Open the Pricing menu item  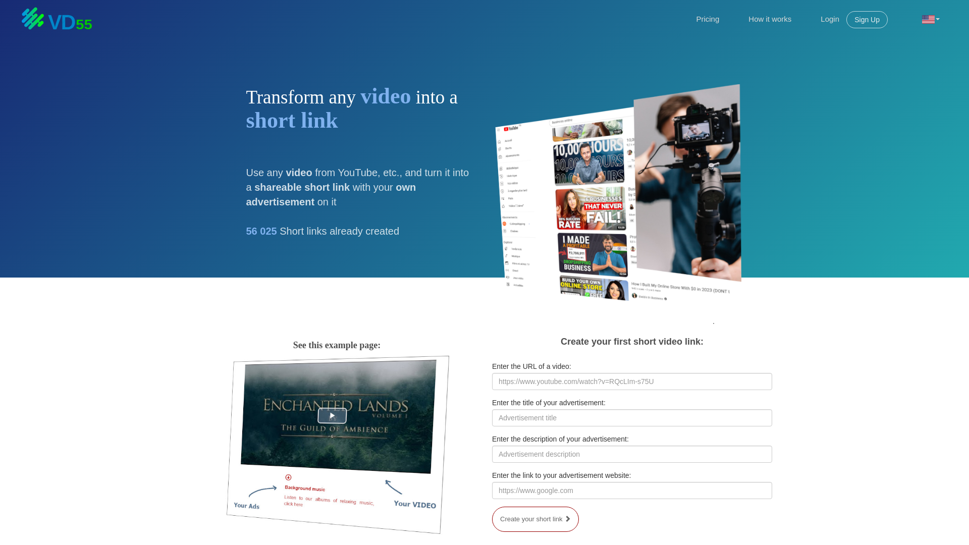(707, 19)
